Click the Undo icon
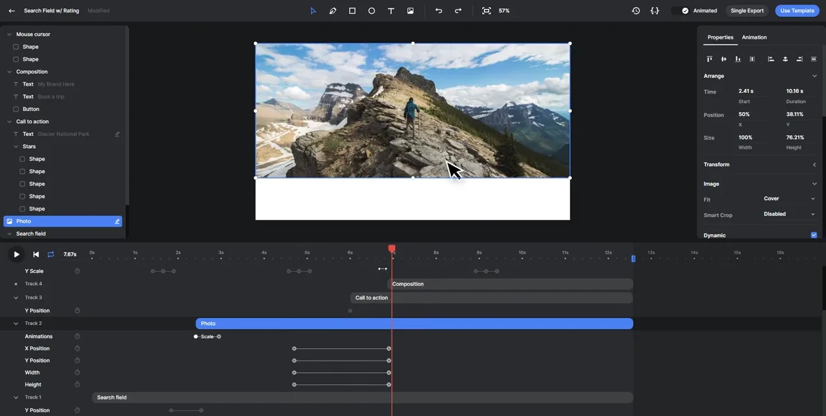Screen dimensions: 826x416 tap(438, 10)
